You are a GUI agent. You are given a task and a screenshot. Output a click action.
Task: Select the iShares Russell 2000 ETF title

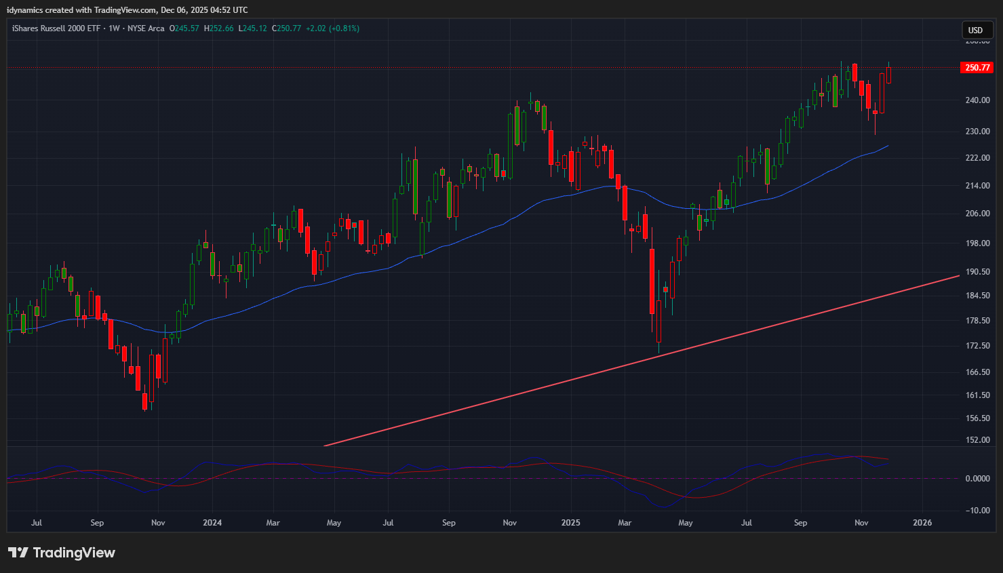coord(56,28)
